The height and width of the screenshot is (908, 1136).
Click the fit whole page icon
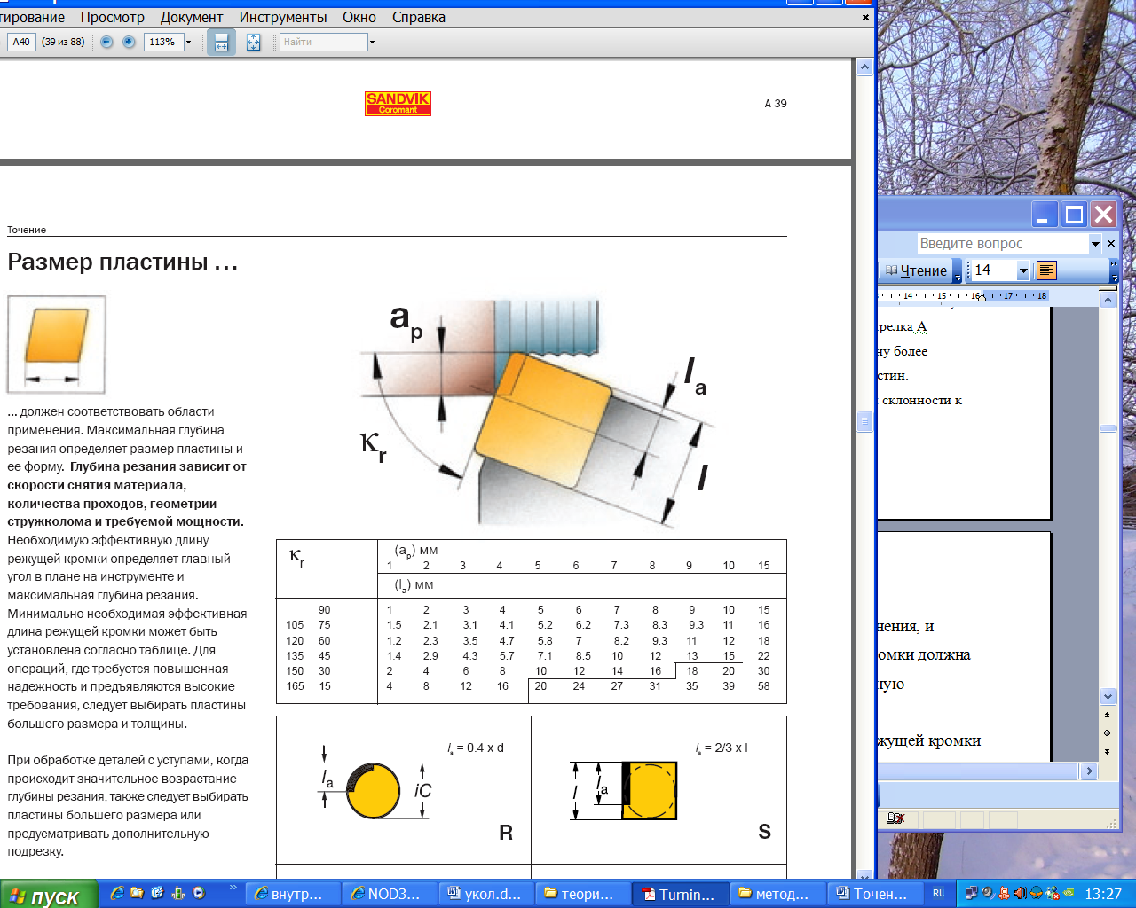point(253,42)
